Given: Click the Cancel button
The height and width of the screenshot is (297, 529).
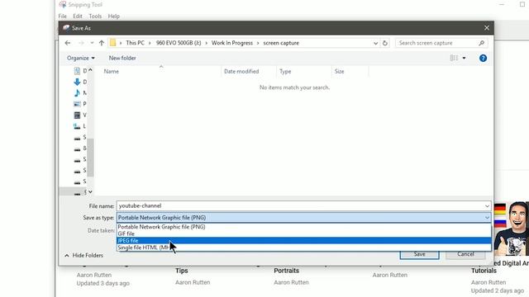Looking at the screenshot, I should pos(465,255).
